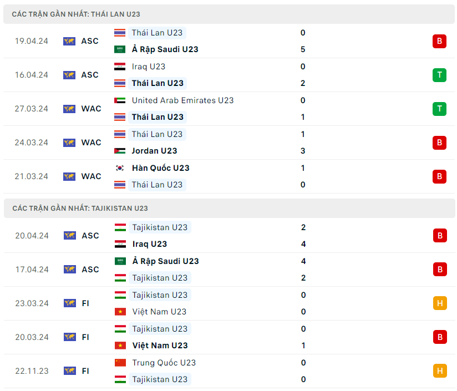This screenshot has width=457, height=391.
Task: Click the UAE flag icon
Action: 120,100
